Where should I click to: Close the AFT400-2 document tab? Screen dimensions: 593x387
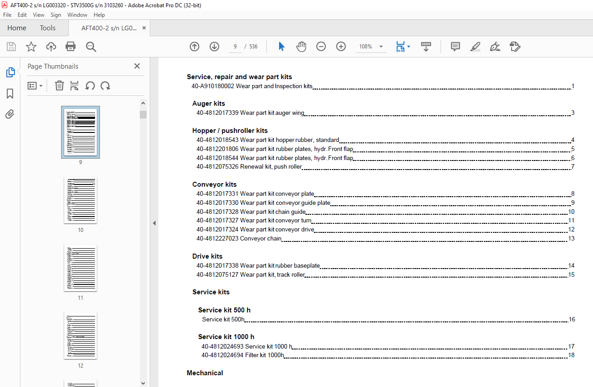pos(144,28)
